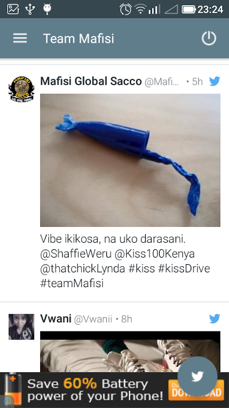Tap Twitter bird icon on Mafisi tweet
The height and width of the screenshot is (408, 229).
[x=214, y=81]
